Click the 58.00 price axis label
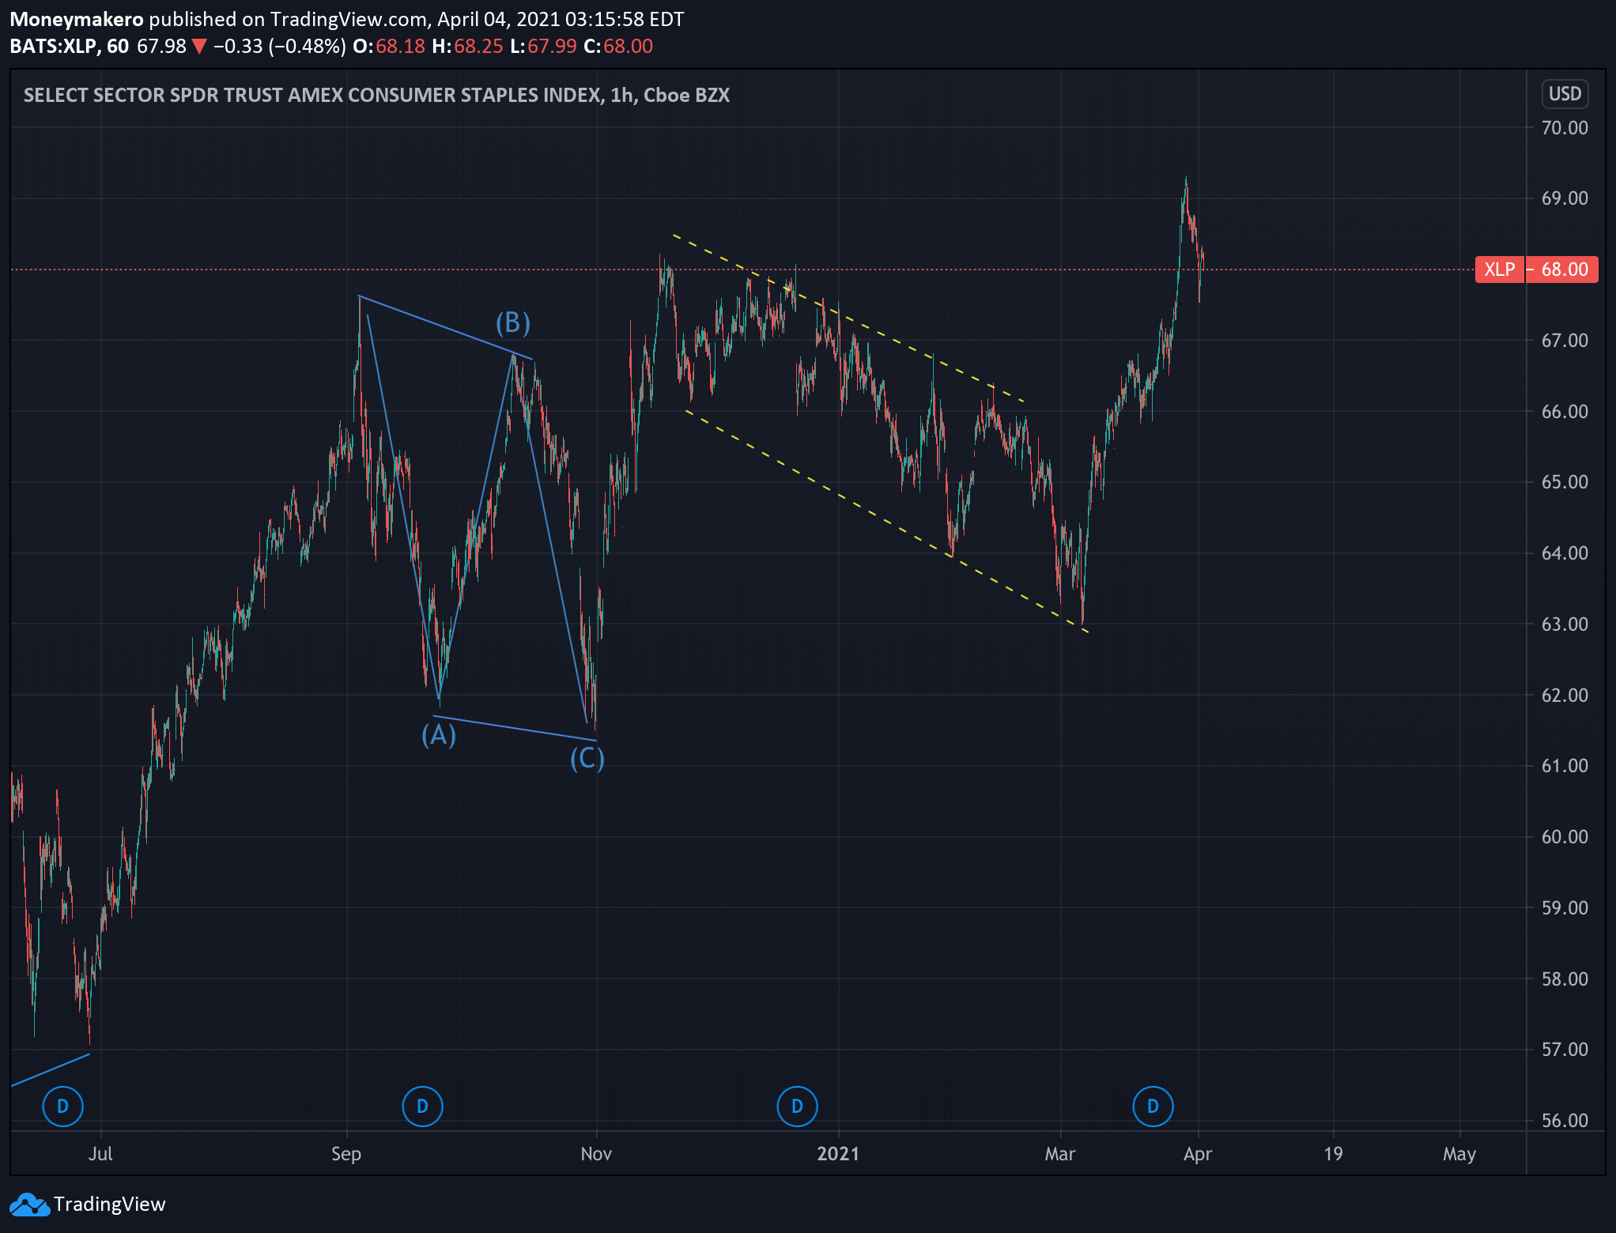This screenshot has width=1616, height=1233. pyautogui.click(x=1565, y=978)
